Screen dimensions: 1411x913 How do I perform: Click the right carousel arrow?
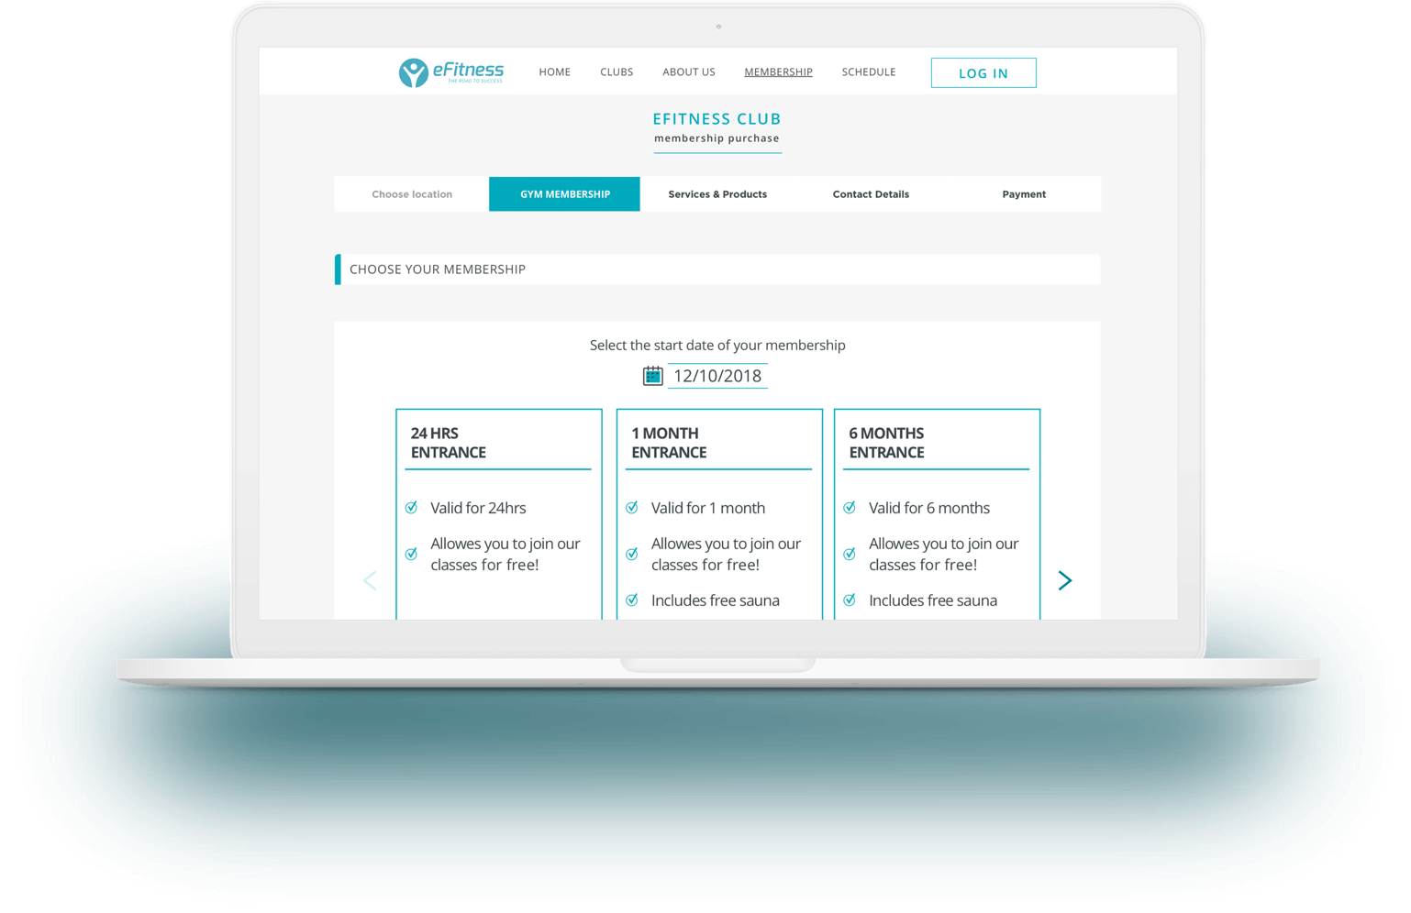(x=1064, y=580)
